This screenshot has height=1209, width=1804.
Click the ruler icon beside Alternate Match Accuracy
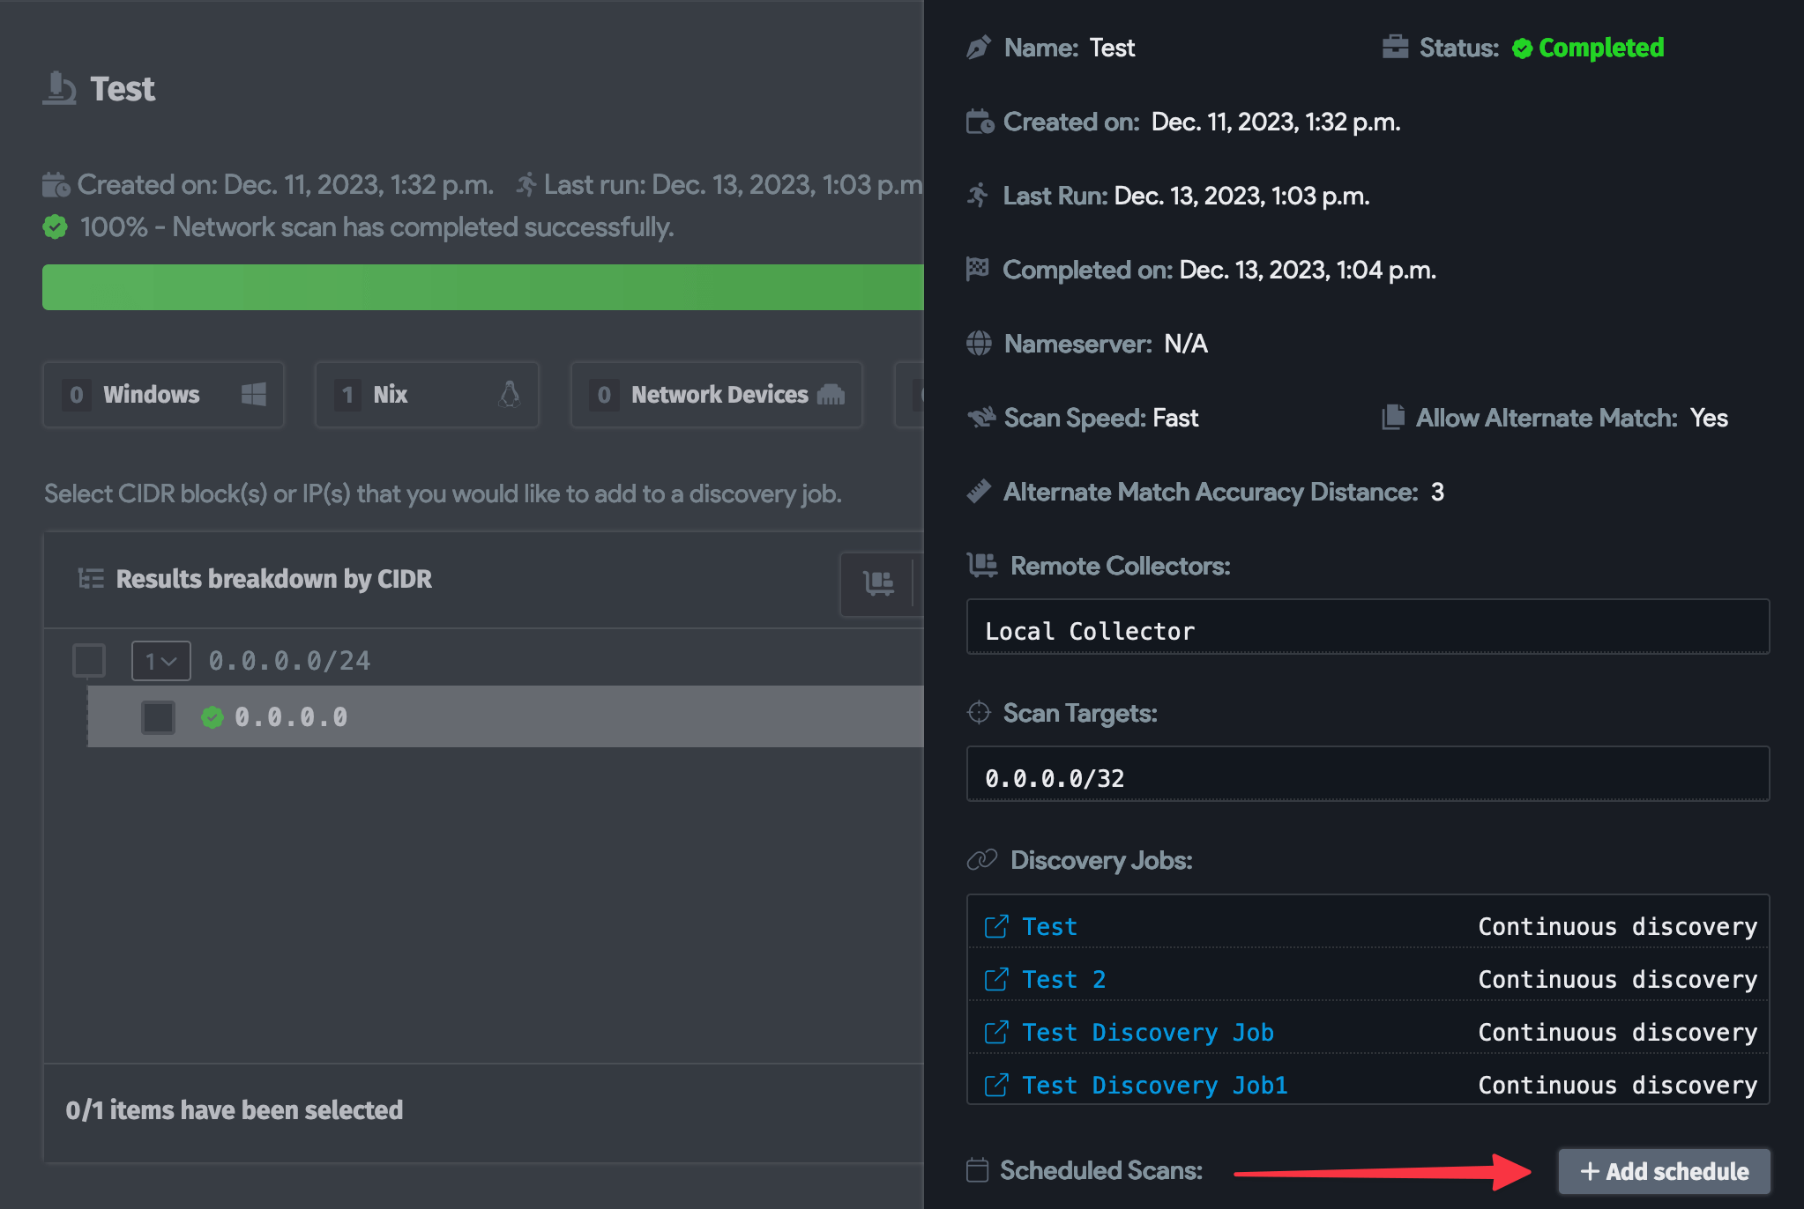tap(979, 491)
